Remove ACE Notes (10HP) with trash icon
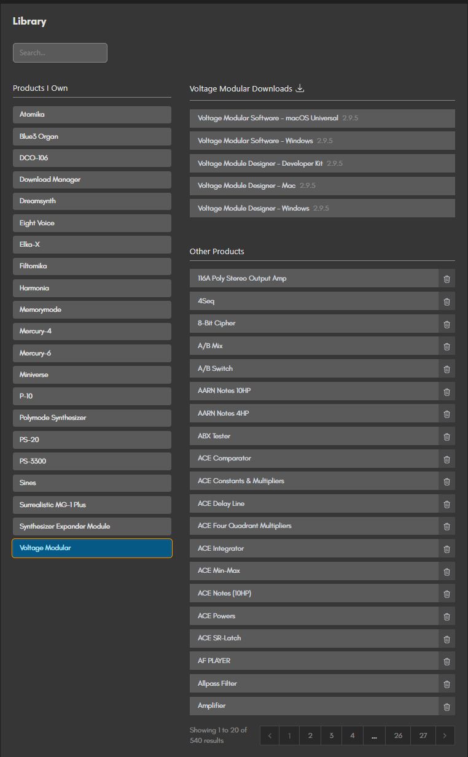Screen dimensions: 468x757 pyautogui.click(x=447, y=594)
